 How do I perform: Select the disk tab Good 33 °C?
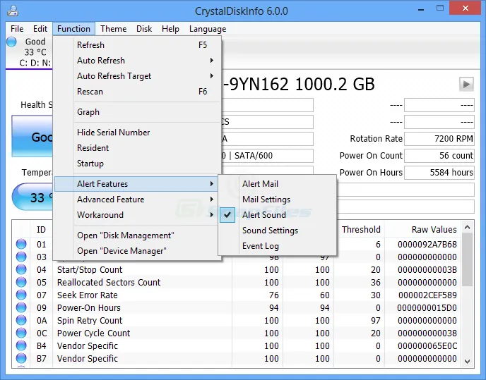pyautogui.click(x=29, y=52)
